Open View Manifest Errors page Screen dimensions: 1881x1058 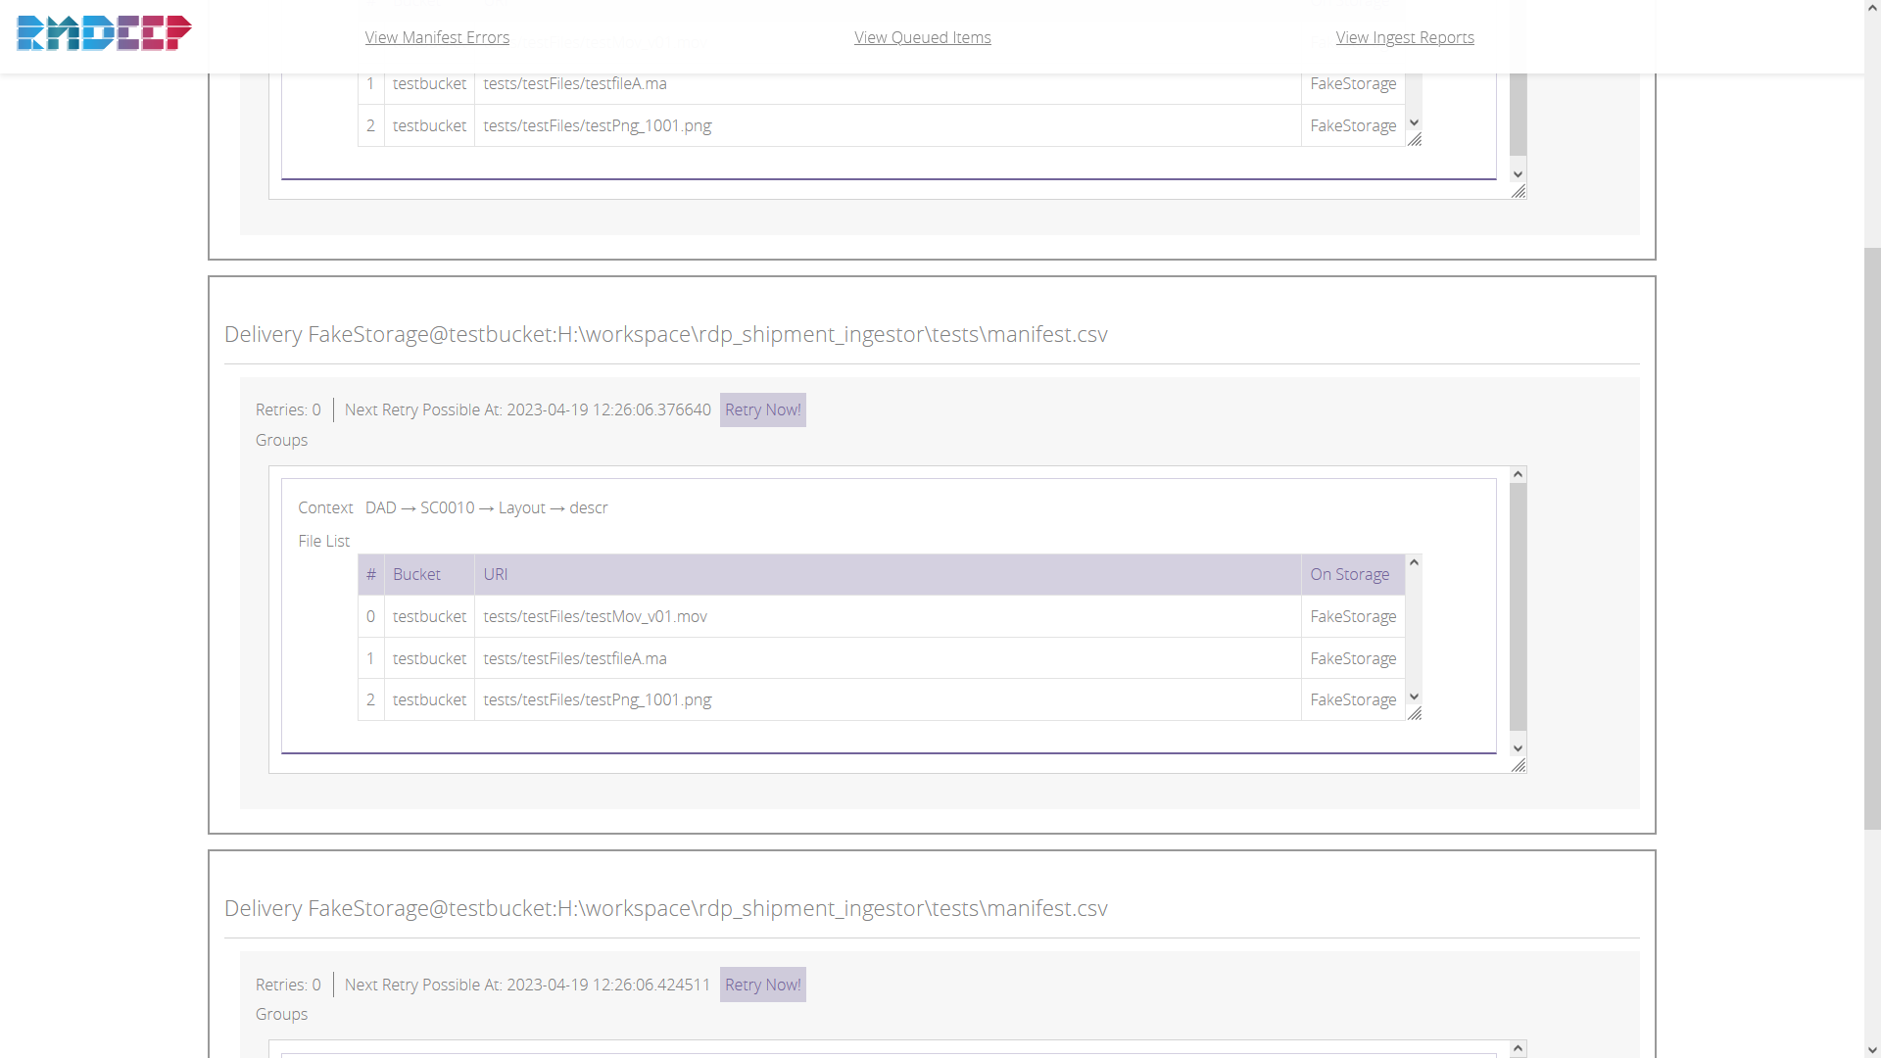pos(437,37)
